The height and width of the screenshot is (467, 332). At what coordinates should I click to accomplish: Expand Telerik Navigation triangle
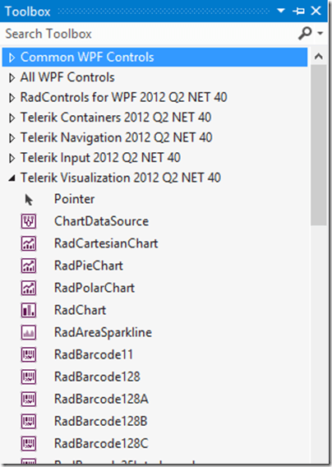coord(12,138)
